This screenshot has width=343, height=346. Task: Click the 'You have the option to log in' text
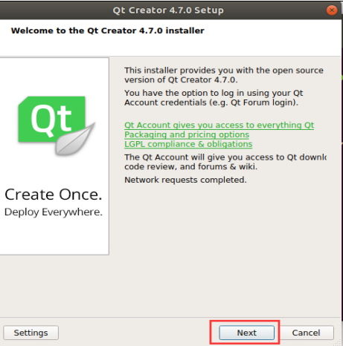tap(214, 98)
